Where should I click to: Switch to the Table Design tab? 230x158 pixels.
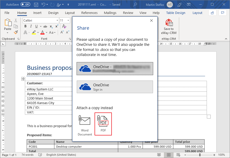[176, 13]
